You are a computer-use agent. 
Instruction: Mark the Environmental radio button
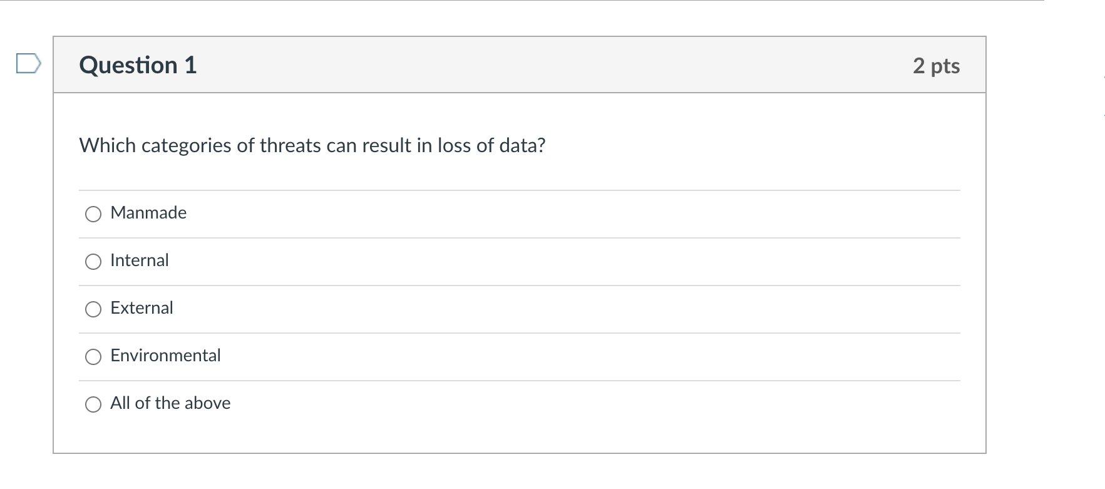coord(93,357)
